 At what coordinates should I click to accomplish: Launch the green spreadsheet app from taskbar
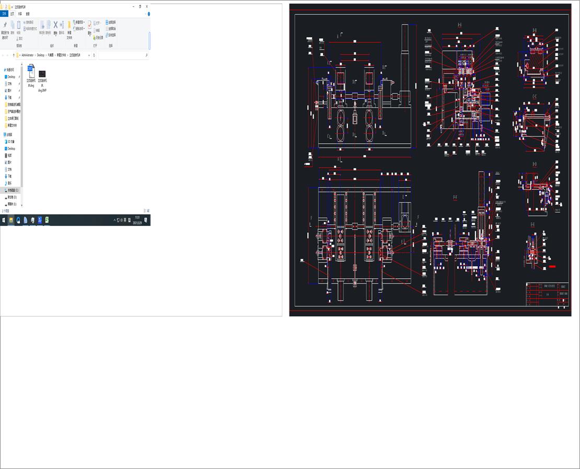pos(47,220)
